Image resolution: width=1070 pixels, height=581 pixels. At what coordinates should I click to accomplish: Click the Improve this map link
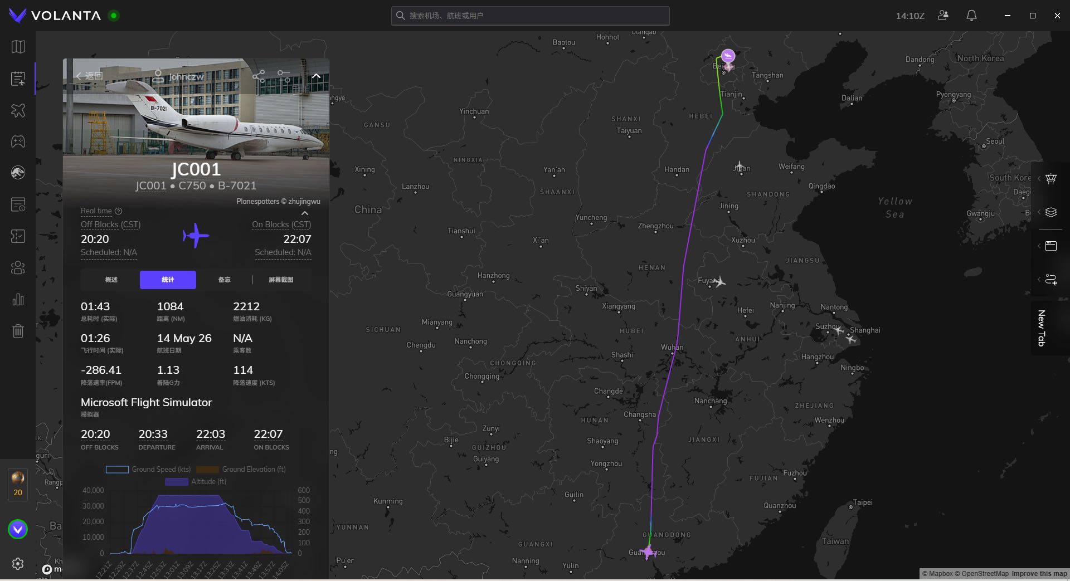1039,574
